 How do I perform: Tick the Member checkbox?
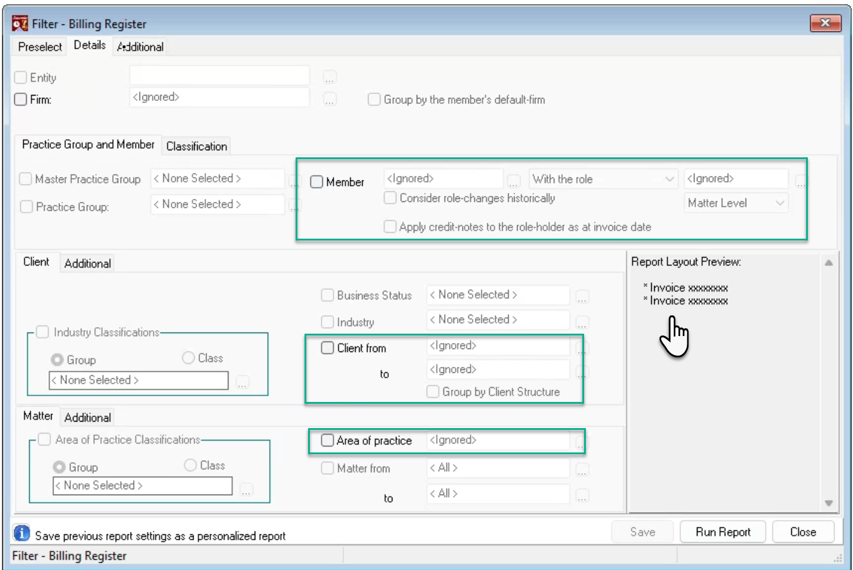pyautogui.click(x=317, y=182)
